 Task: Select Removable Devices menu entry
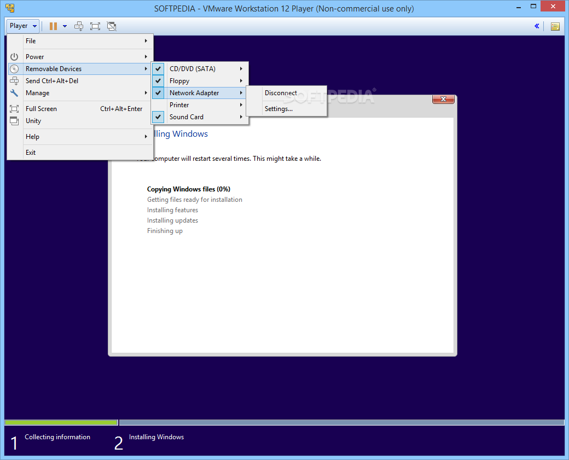[x=79, y=68]
